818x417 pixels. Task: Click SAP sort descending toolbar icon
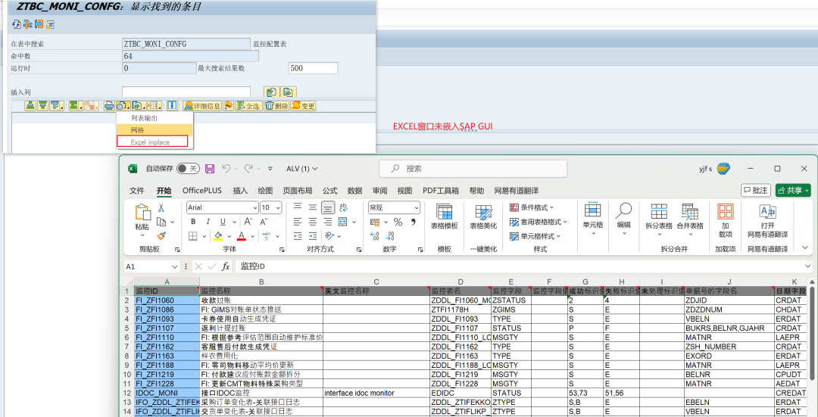click(x=42, y=106)
